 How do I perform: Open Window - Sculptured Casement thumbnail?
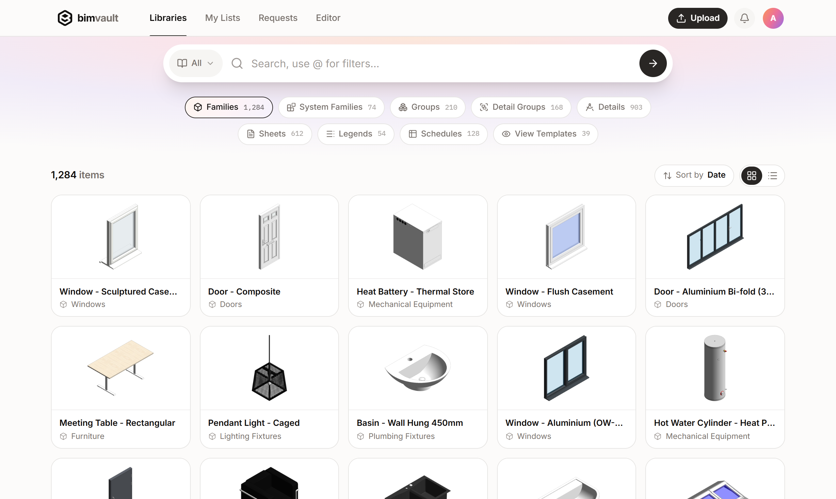tap(121, 237)
